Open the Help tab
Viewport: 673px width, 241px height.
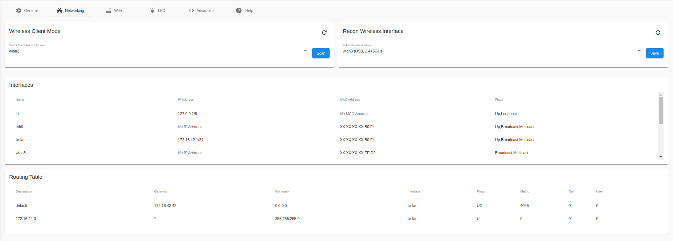244,10
